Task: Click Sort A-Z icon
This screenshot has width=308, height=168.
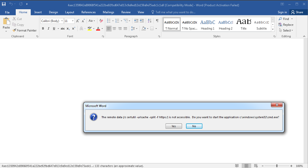Action: pyautogui.click(x=150, y=21)
